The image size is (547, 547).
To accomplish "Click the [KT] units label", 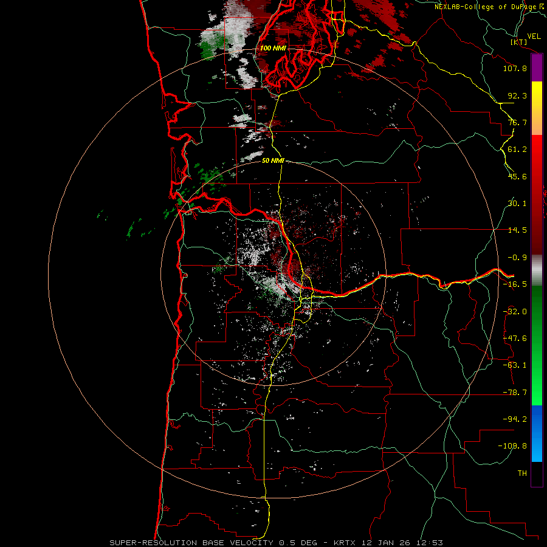I will pyautogui.click(x=518, y=42).
